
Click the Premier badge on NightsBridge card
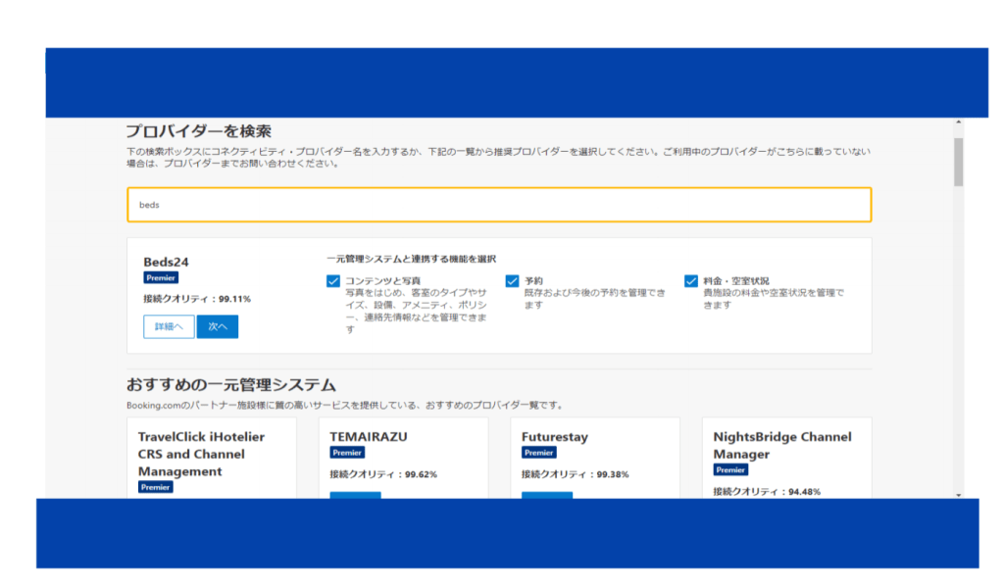[x=730, y=470]
